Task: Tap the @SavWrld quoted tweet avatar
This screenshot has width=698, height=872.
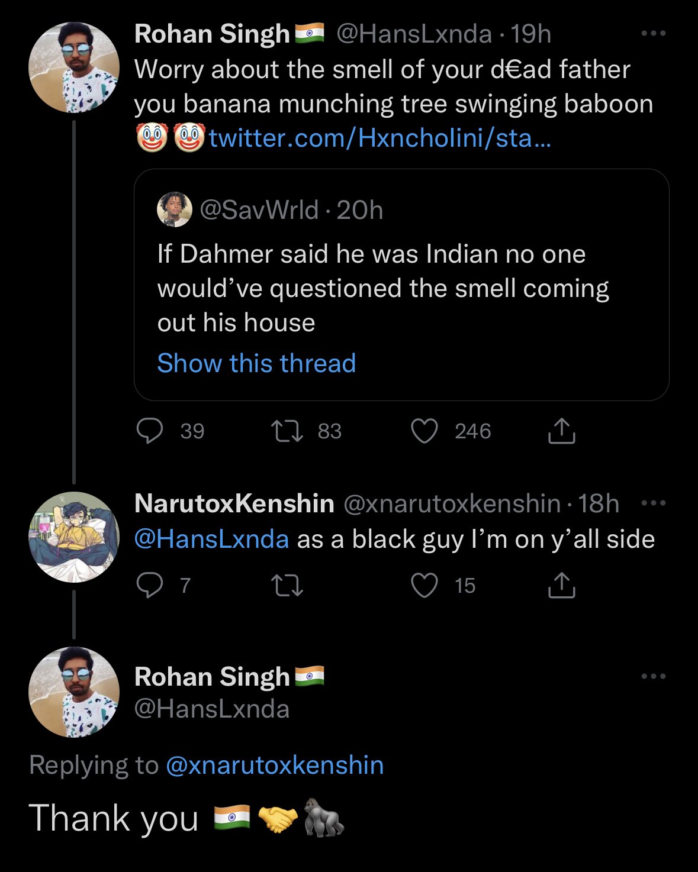Action: [x=174, y=209]
